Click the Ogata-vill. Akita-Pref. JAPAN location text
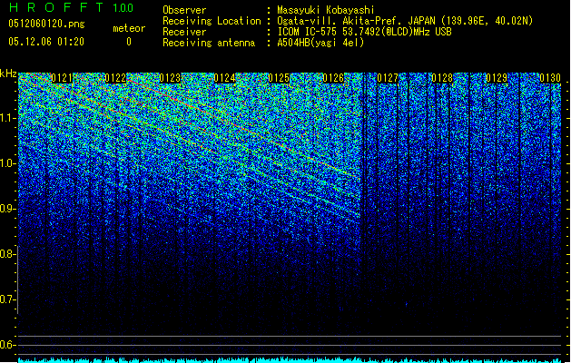Screen dimensions: 571x363 (405, 21)
